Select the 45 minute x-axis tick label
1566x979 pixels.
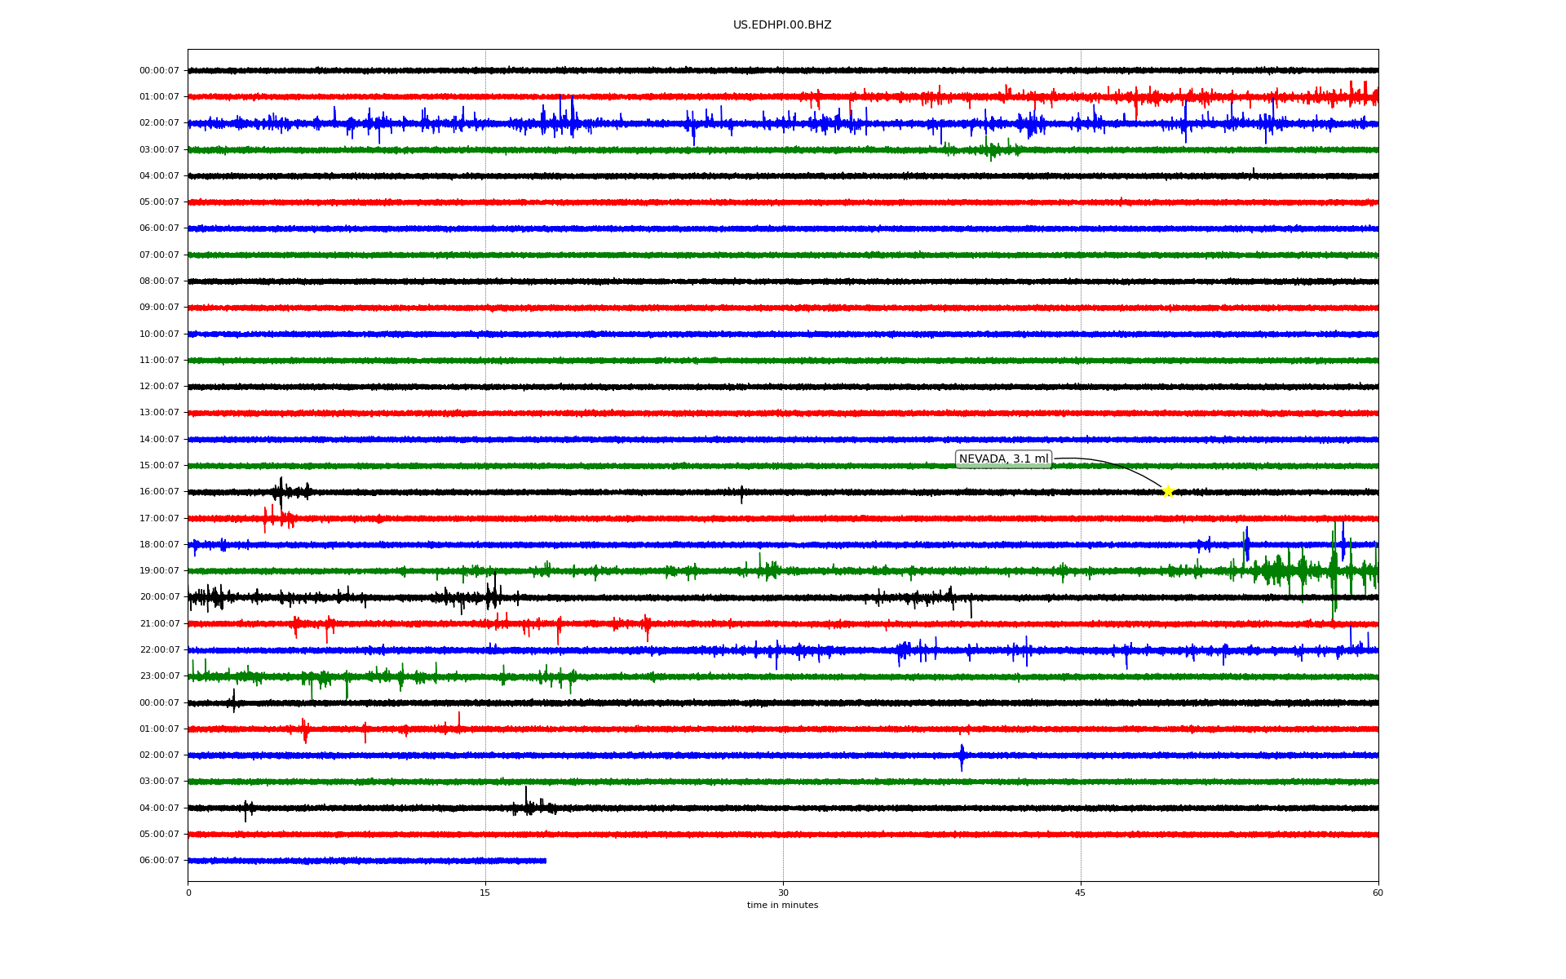click(1081, 893)
